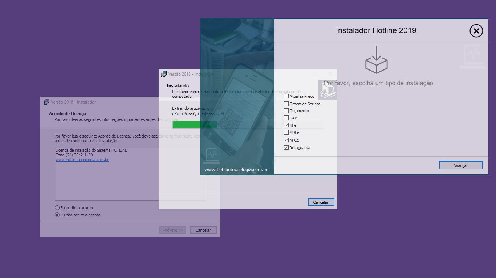Select 'Eu aceito o acordo' radio button
496x278 pixels.
pos(57,208)
